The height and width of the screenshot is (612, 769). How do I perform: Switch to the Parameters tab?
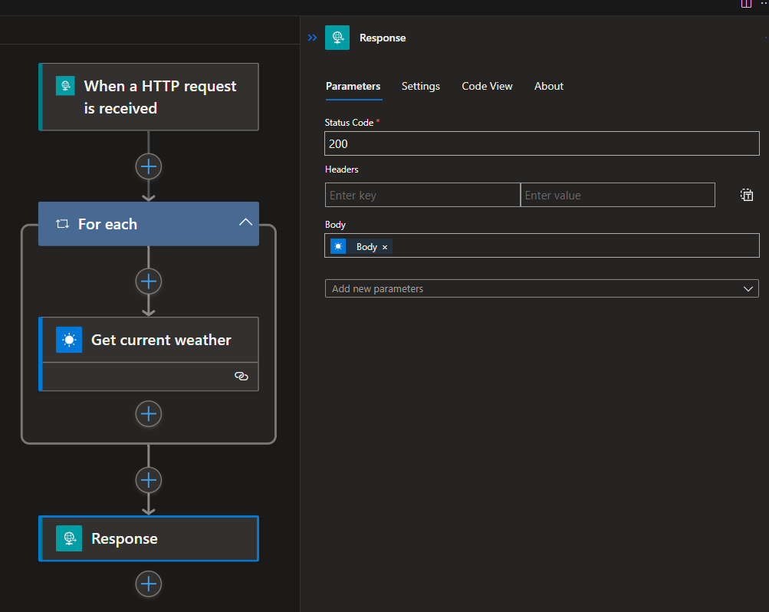(x=353, y=87)
